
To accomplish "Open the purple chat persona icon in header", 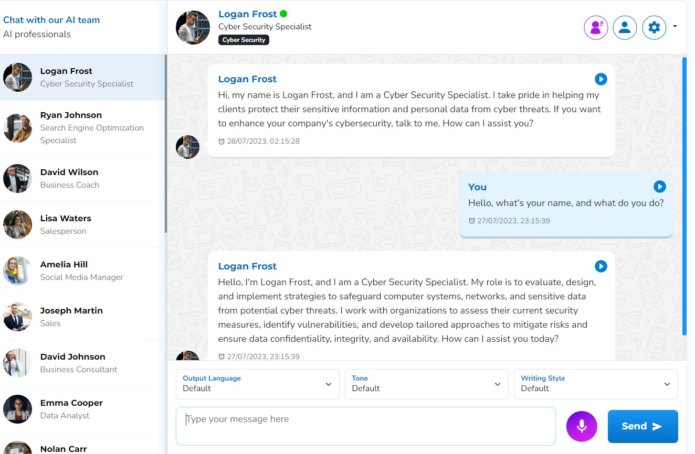I will tap(596, 27).
